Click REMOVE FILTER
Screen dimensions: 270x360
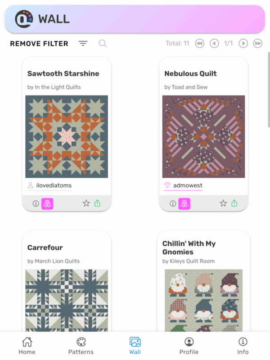tap(39, 44)
